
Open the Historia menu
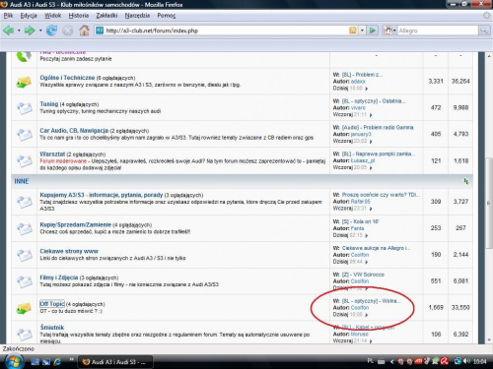[x=79, y=16]
